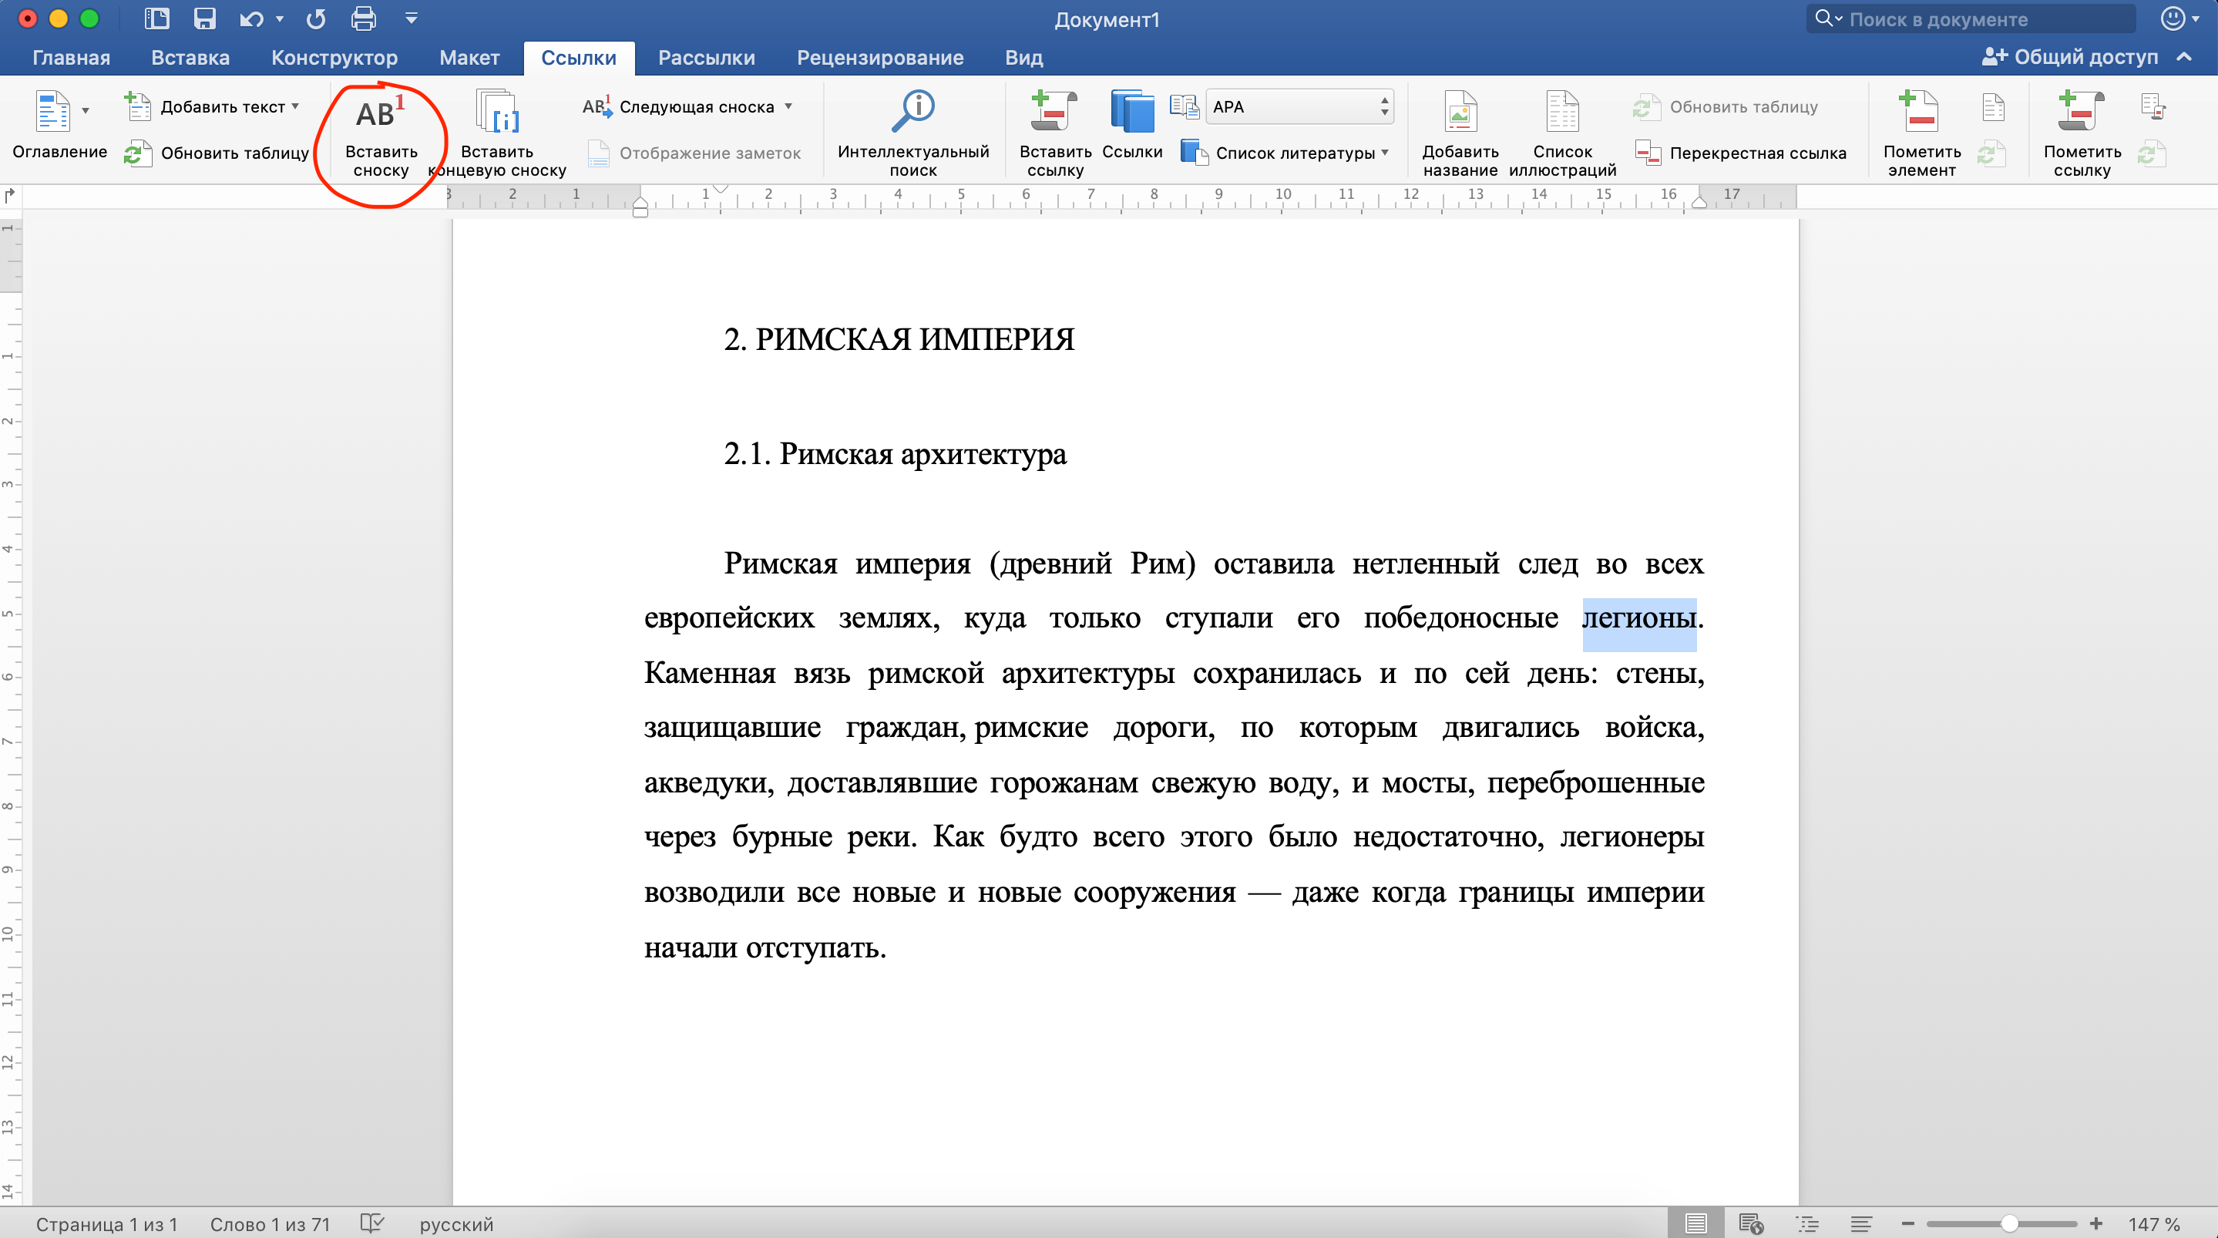Click the zoom slider handle in status bar
The height and width of the screenshot is (1238, 2218).
point(2009,1224)
